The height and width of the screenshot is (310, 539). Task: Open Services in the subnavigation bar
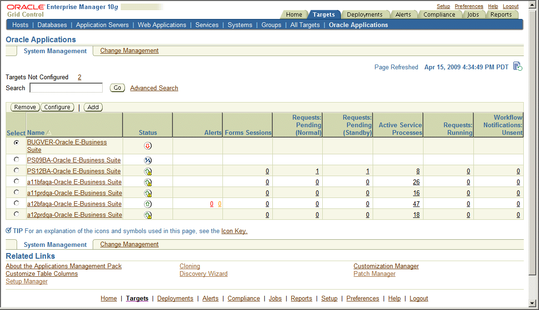(207, 25)
